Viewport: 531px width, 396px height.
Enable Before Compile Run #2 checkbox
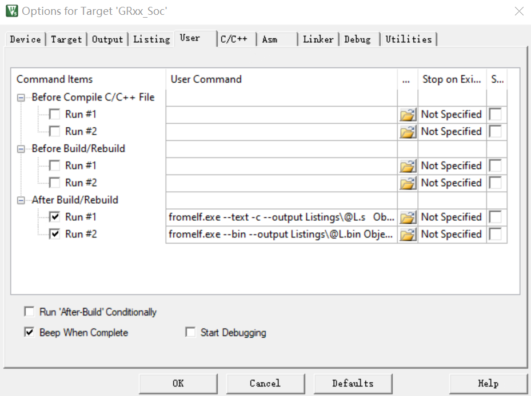[55, 132]
